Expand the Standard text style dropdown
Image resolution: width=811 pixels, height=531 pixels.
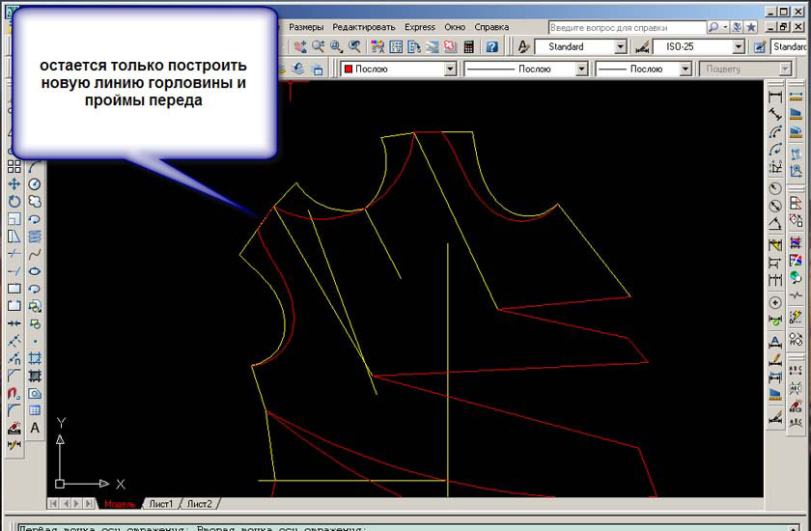coord(621,46)
